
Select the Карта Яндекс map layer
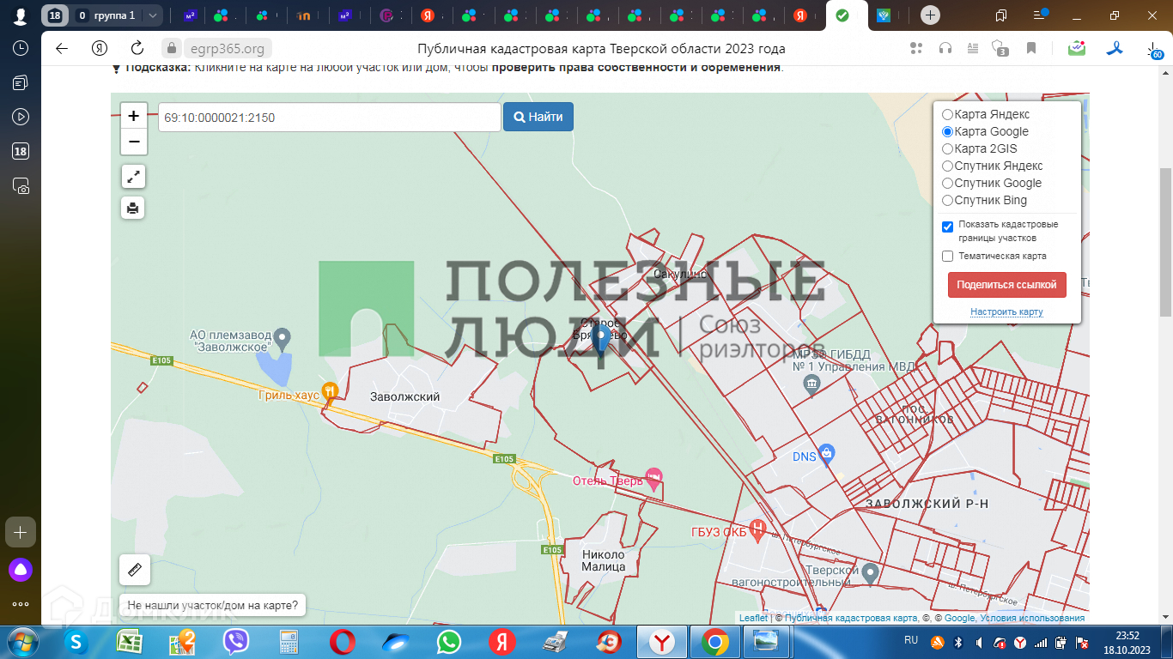point(948,114)
